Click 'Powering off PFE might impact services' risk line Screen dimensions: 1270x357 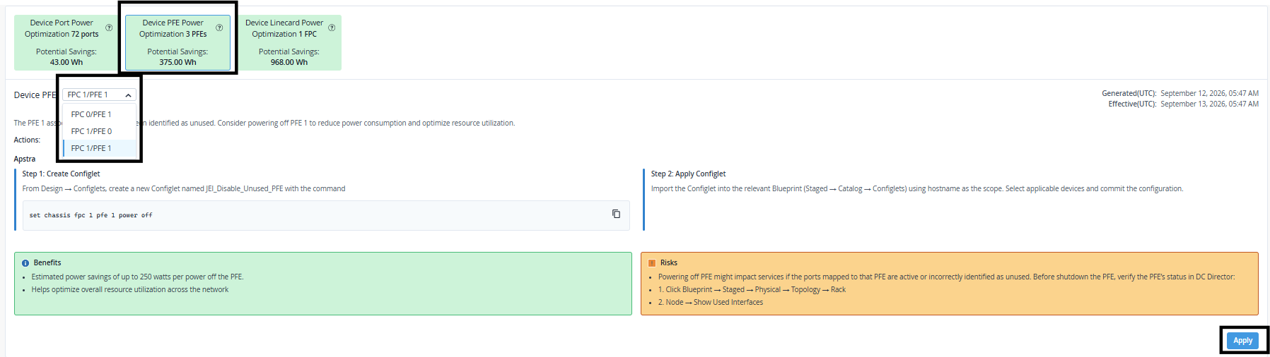946,277
